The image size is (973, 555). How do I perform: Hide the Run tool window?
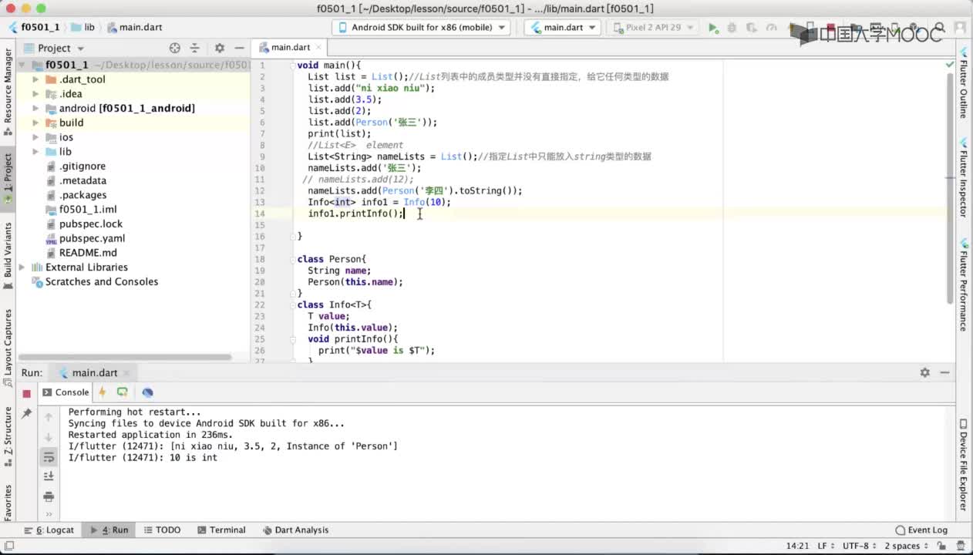pyautogui.click(x=944, y=372)
